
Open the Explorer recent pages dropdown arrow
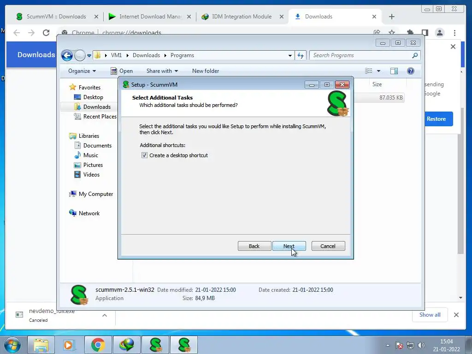click(x=89, y=56)
